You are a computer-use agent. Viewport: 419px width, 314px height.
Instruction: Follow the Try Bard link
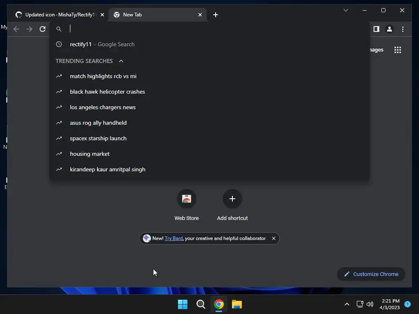point(173,238)
